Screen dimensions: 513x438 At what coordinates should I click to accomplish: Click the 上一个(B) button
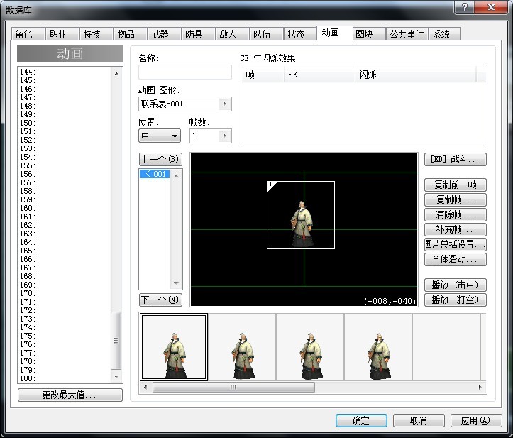click(160, 160)
